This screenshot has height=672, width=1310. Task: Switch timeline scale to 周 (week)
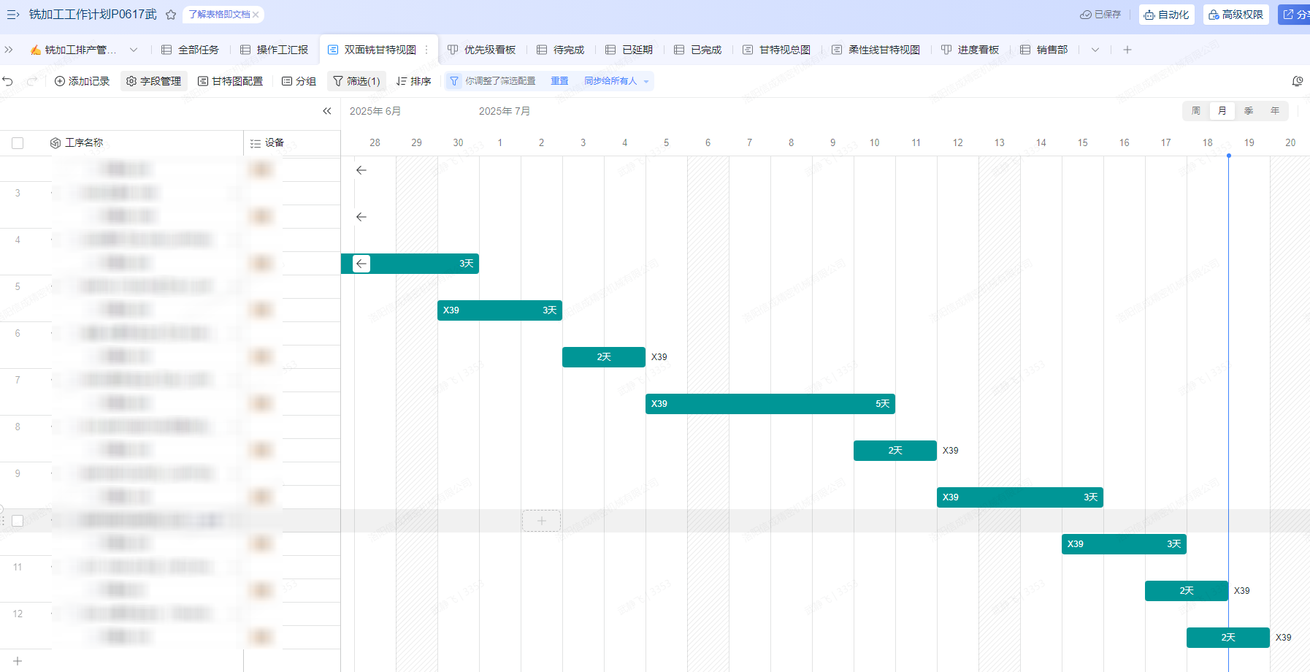point(1196,111)
